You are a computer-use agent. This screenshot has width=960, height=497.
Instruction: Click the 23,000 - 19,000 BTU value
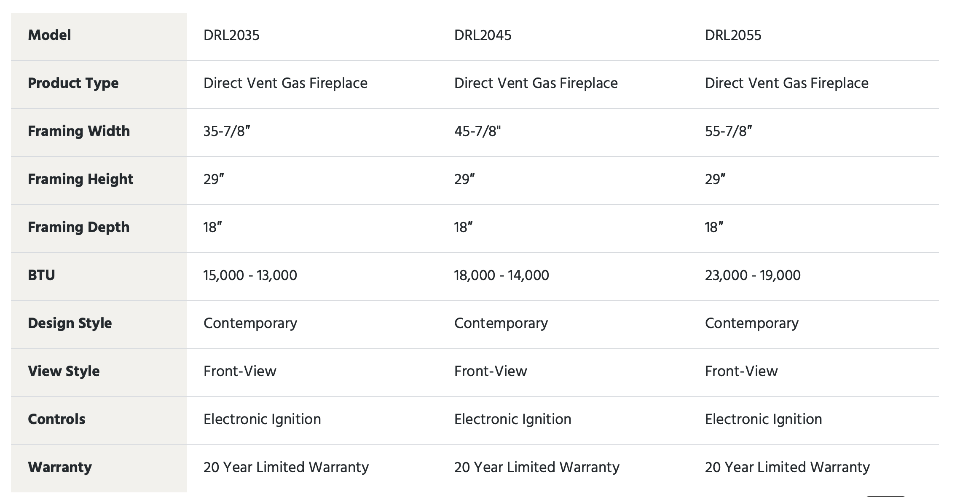coord(752,275)
